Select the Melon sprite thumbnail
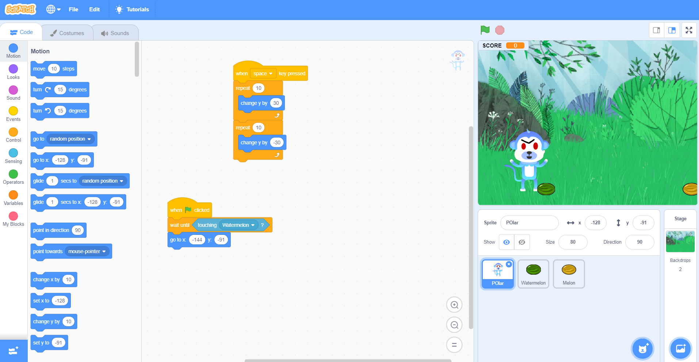Image resolution: width=699 pixels, height=362 pixels. 569,274
